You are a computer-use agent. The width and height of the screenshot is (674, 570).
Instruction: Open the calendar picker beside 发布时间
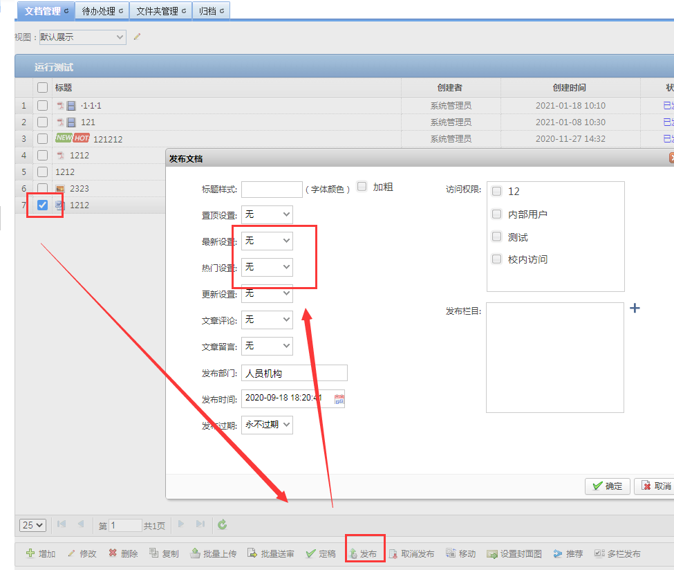[339, 398]
